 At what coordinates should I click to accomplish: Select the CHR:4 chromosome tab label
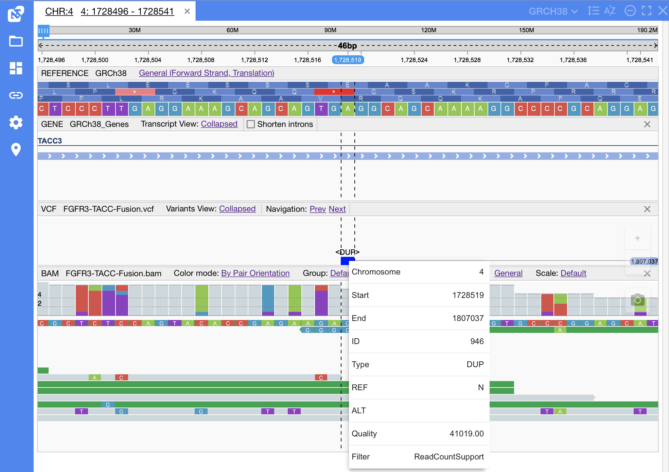(59, 11)
